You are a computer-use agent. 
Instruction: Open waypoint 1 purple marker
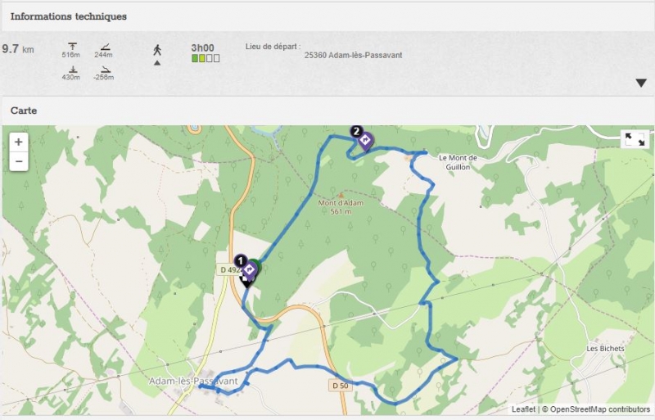click(250, 270)
